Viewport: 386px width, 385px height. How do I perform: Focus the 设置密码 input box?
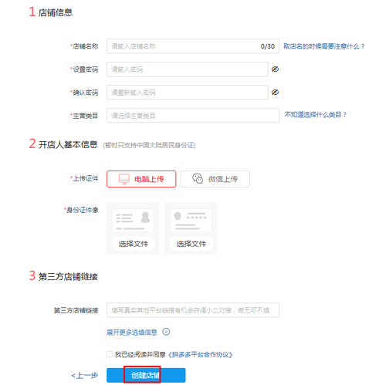[188, 69]
